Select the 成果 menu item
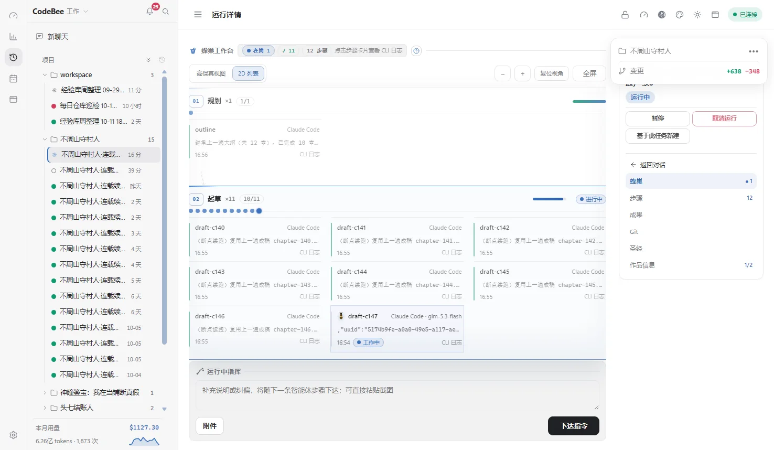 click(x=691, y=215)
